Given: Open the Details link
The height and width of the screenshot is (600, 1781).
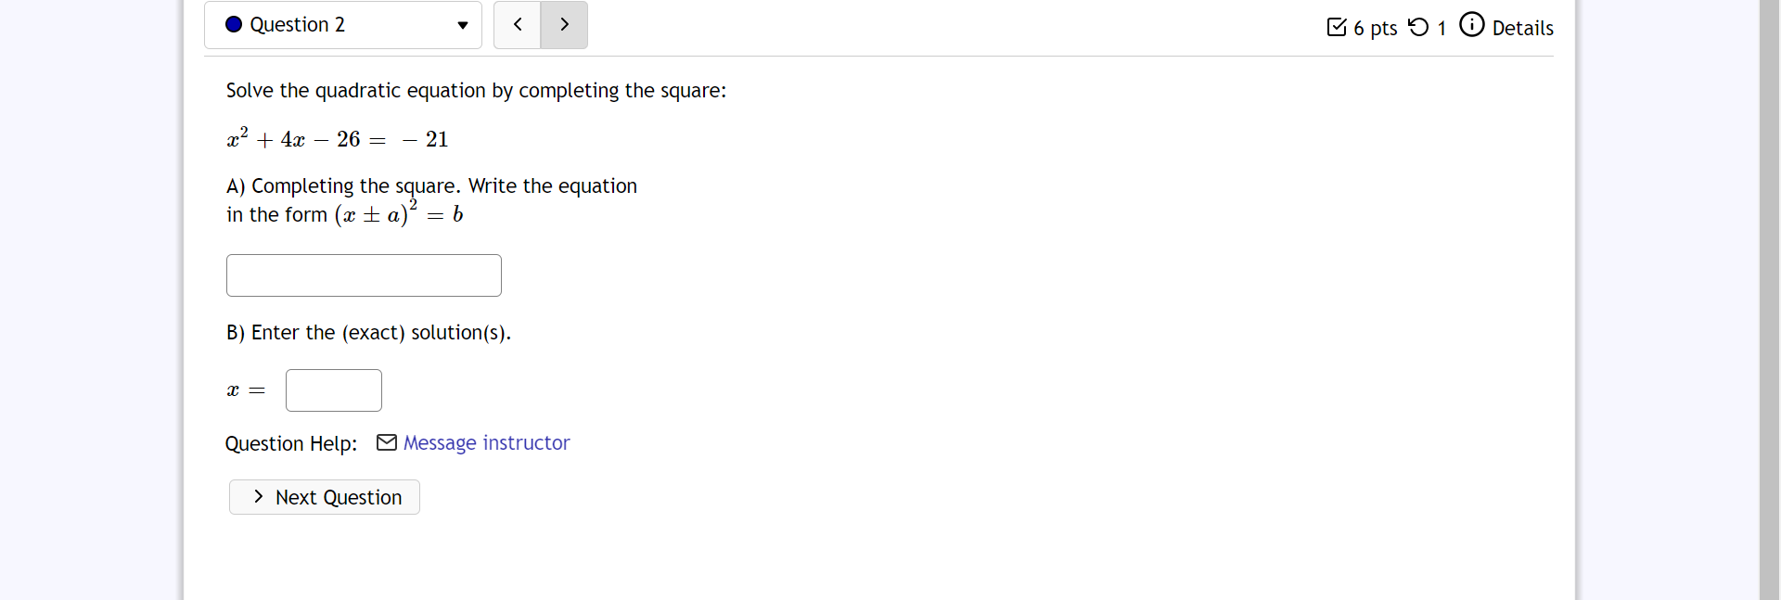Looking at the screenshot, I should click(1521, 28).
